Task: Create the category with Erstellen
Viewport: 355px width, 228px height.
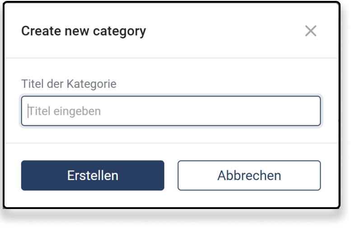Action: (x=93, y=176)
